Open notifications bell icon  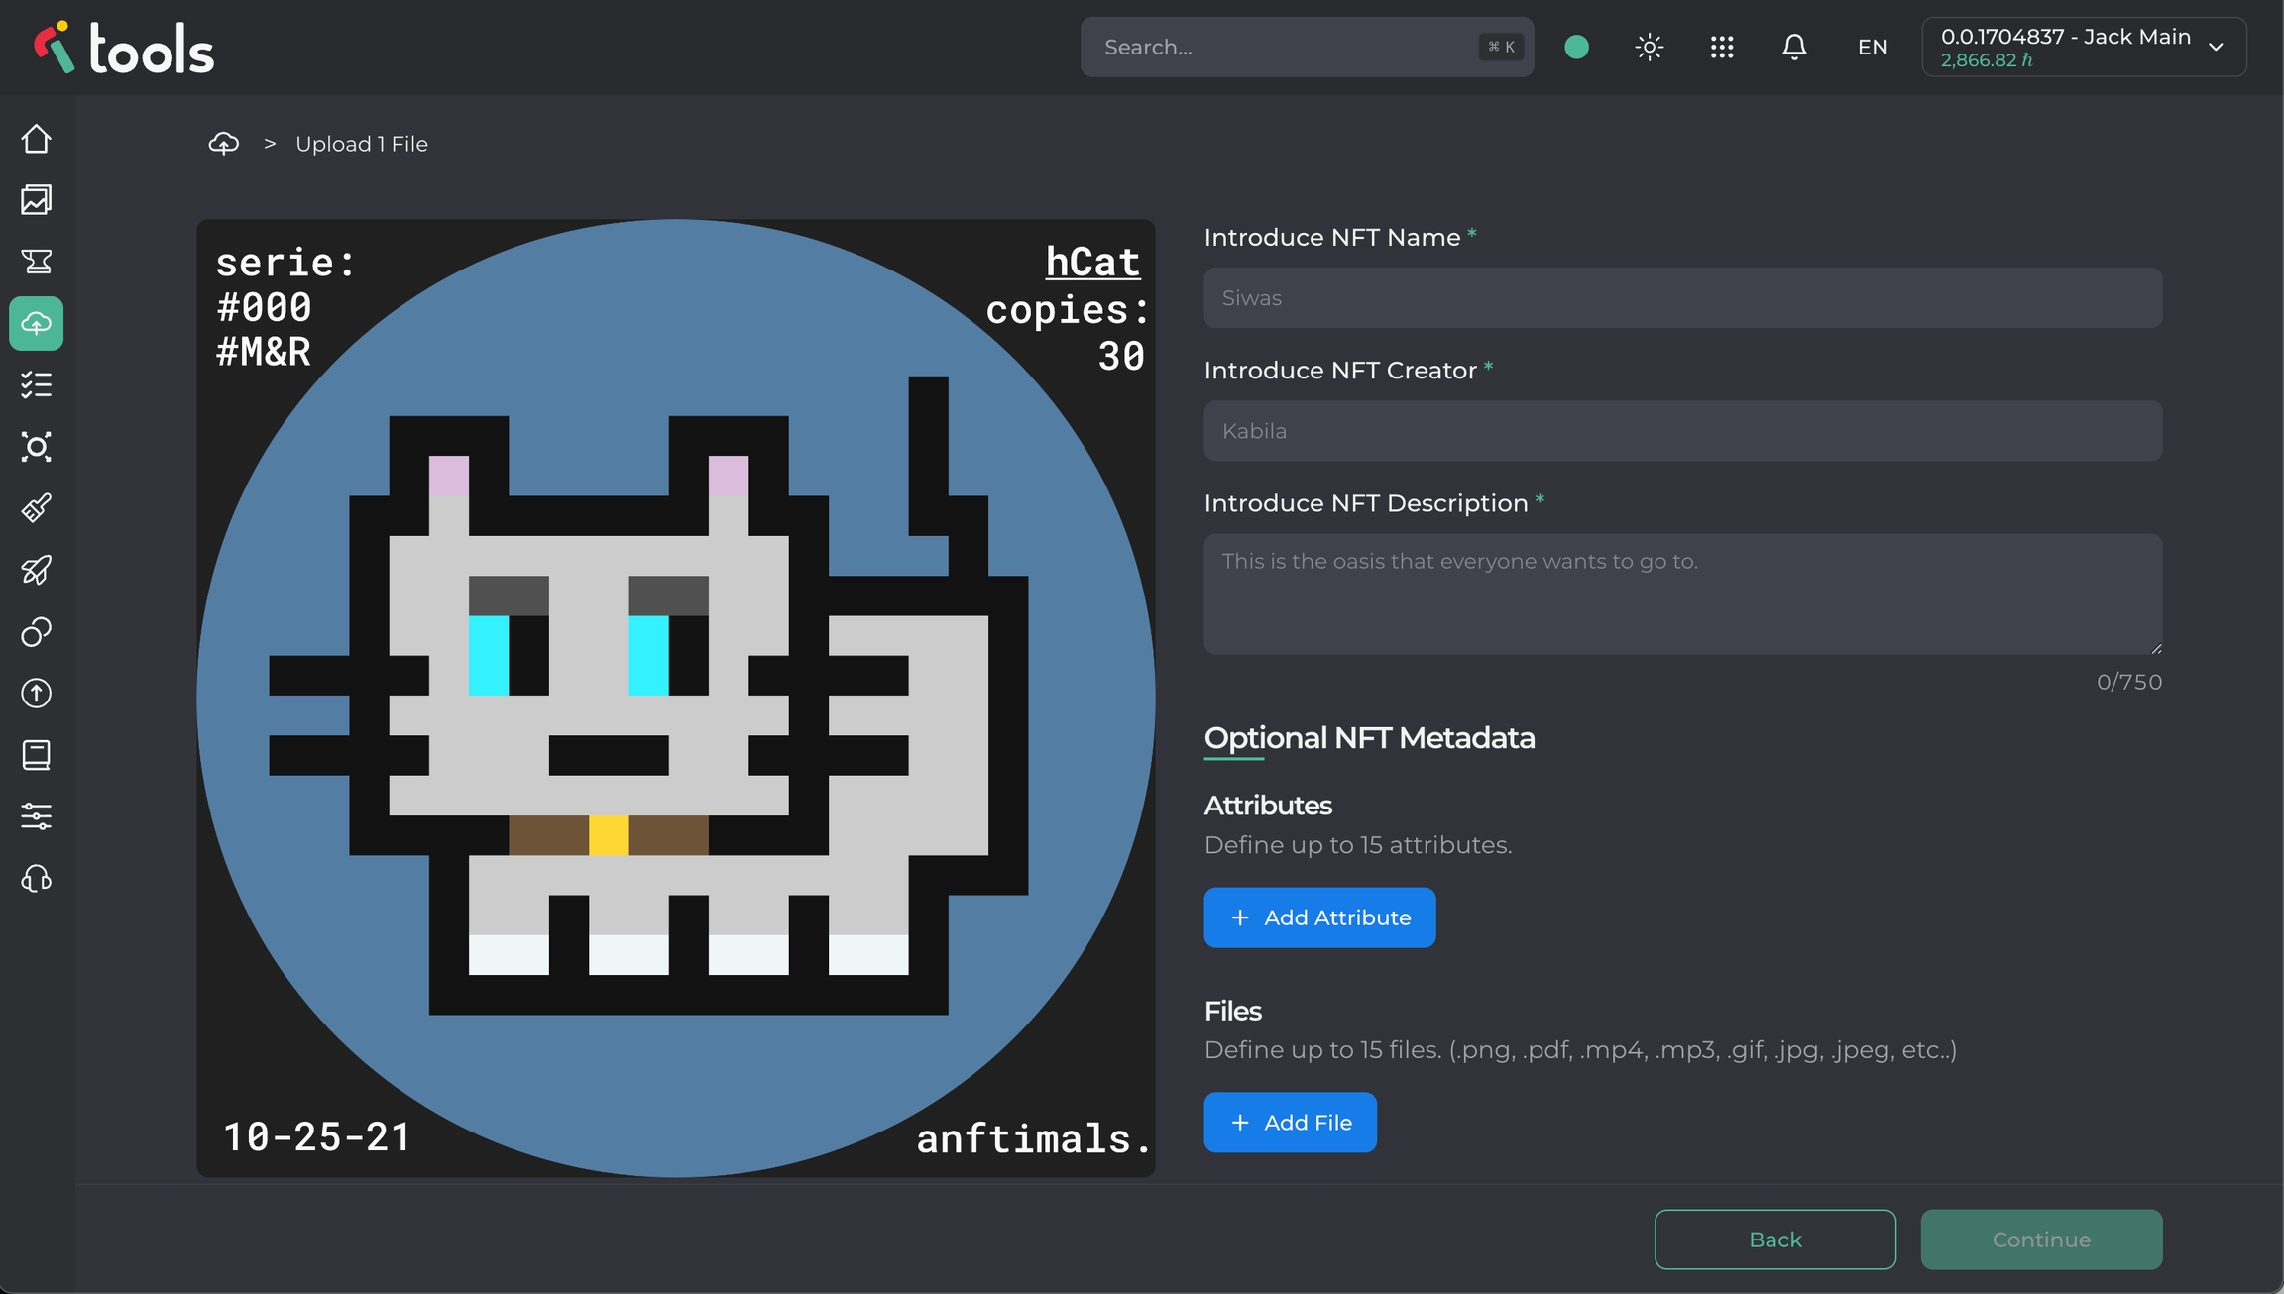click(1794, 47)
